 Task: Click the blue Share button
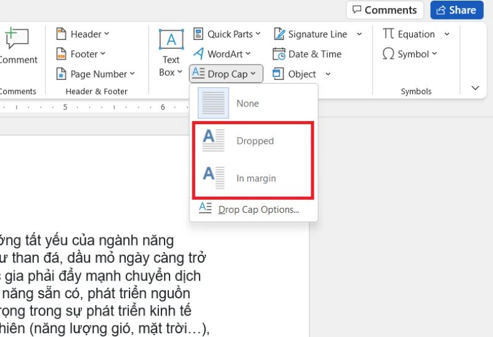click(457, 10)
